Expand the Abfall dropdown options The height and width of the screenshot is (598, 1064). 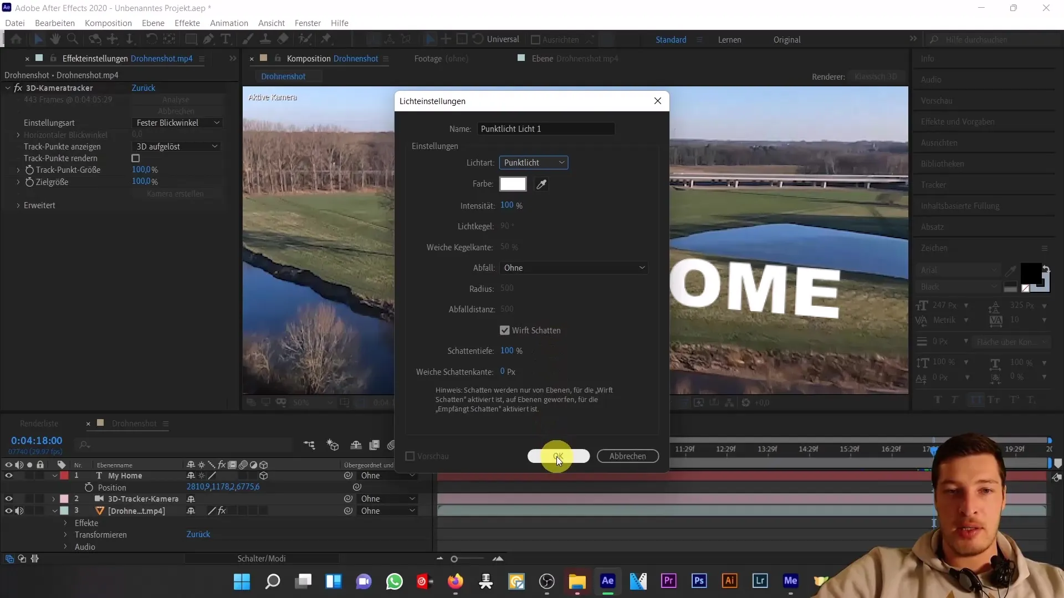pyautogui.click(x=572, y=267)
